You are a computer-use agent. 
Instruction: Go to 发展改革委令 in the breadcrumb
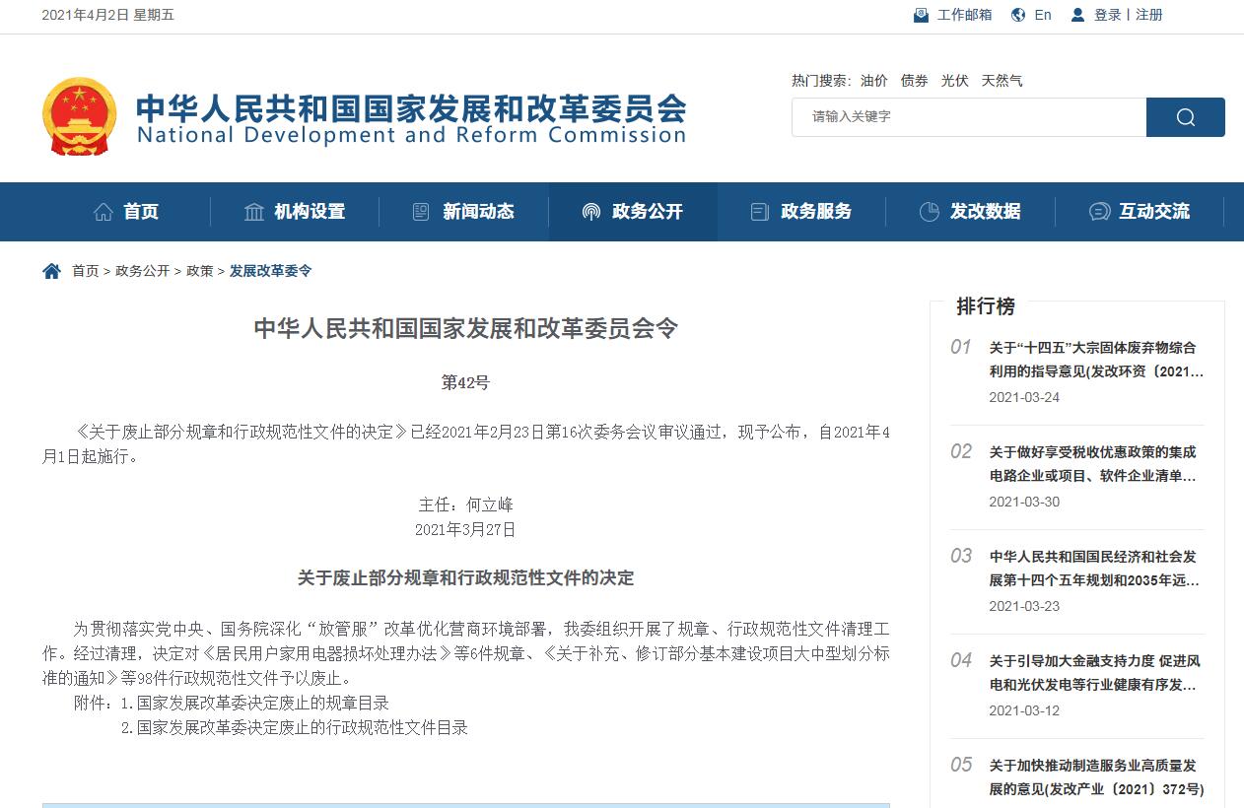coord(271,271)
